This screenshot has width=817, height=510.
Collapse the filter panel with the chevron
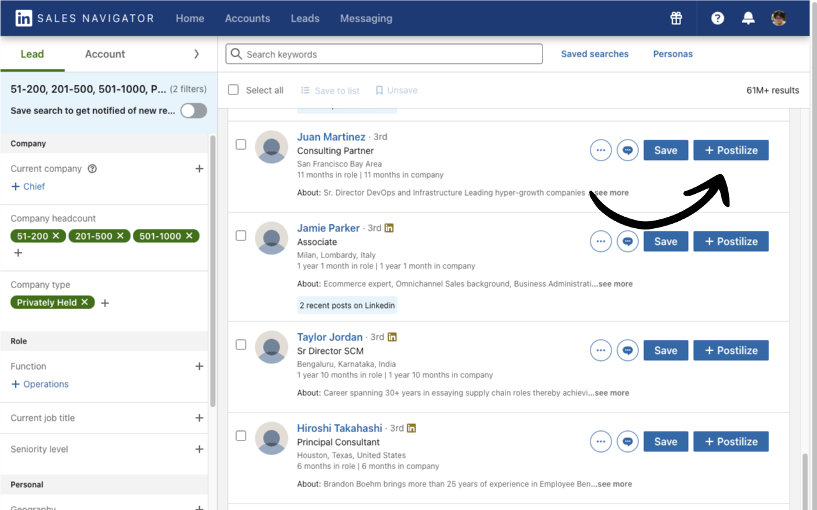[x=197, y=54]
